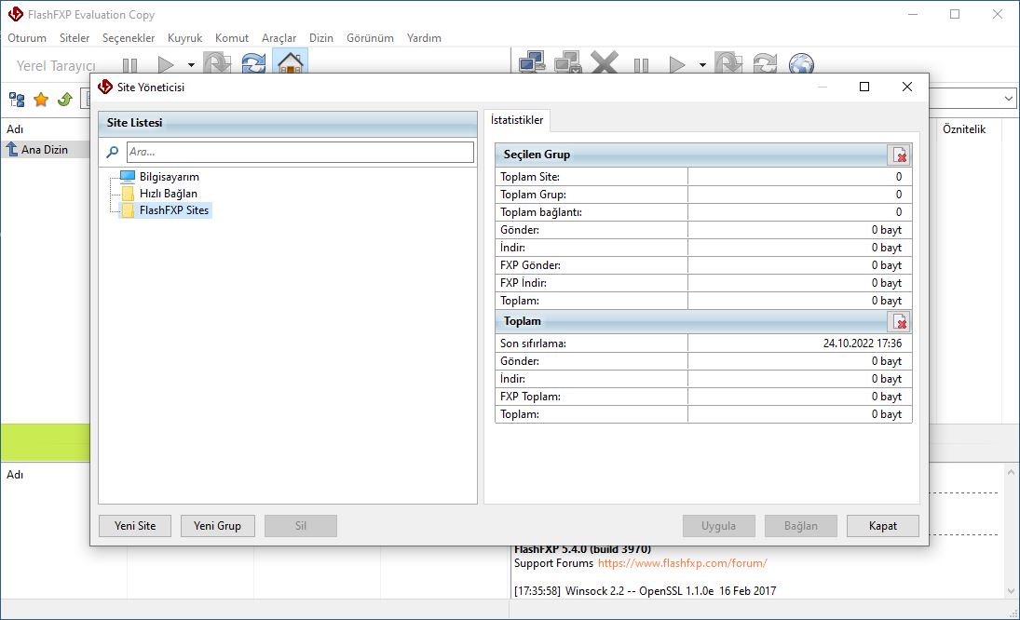Click the Toplam Site: row
This screenshot has height=620, width=1020.
pos(703,177)
